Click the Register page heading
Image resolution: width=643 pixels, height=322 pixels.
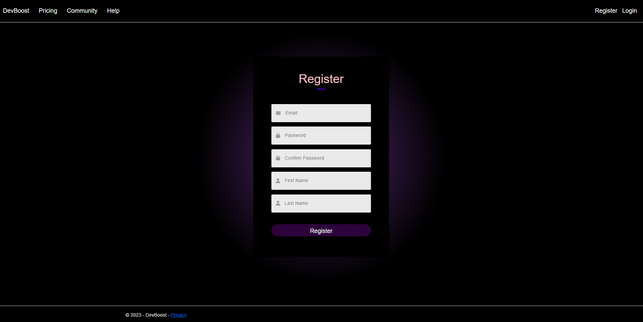[x=321, y=79]
